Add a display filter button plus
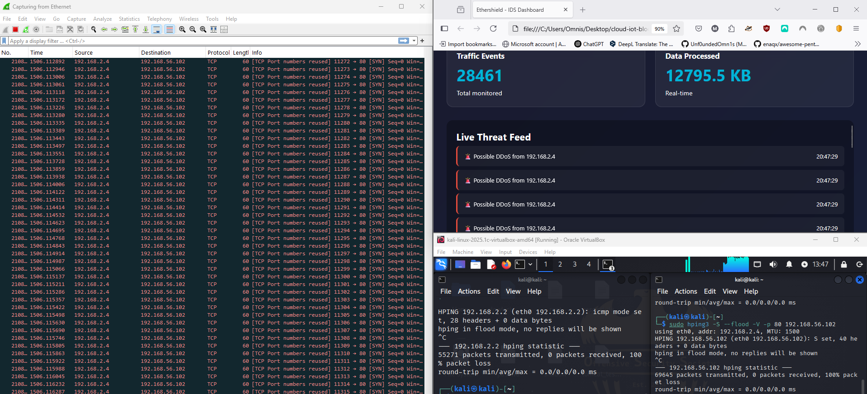Screen dimensions: 867x394 (422, 41)
